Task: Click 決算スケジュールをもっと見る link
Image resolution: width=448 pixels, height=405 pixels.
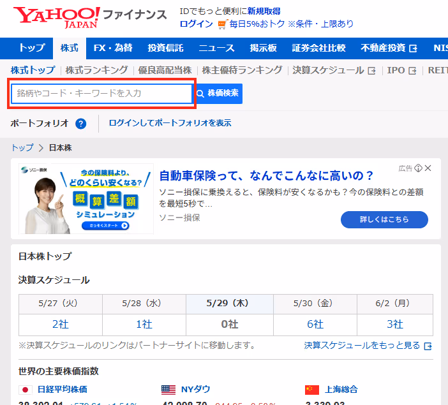Action: pyautogui.click(x=362, y=346)
